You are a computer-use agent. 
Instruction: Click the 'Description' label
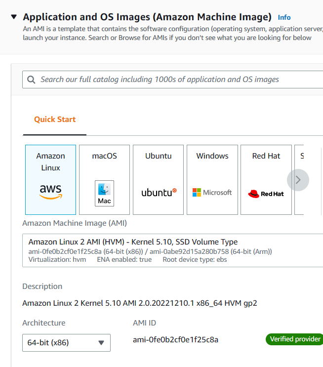tap(42, 286)
